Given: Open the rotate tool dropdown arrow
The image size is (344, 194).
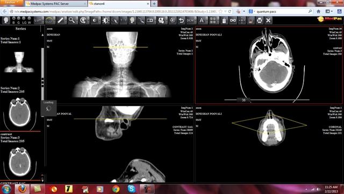Looking at the screenshot, I should coord(88,20).
